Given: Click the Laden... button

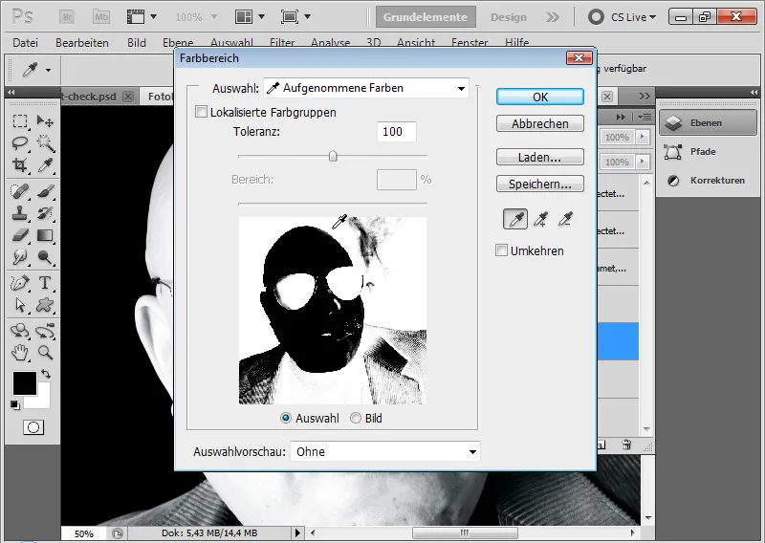Looking at the screenshot, I should tap(540, 157).
